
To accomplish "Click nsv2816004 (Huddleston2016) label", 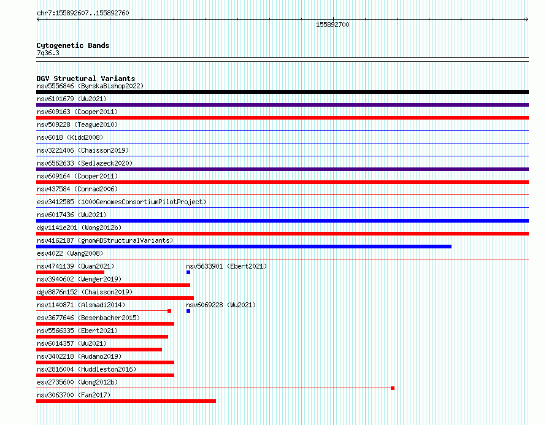I will click(87, 369).
